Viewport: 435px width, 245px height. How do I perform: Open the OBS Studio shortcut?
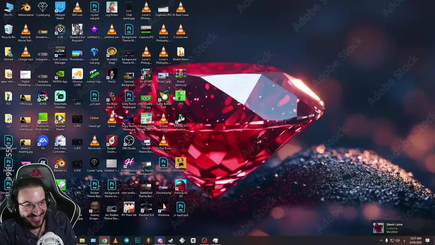pos(129,143)
